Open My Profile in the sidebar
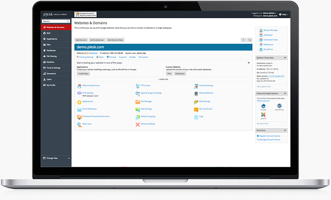This screenshot has width=331, height=200. (56, 85)
